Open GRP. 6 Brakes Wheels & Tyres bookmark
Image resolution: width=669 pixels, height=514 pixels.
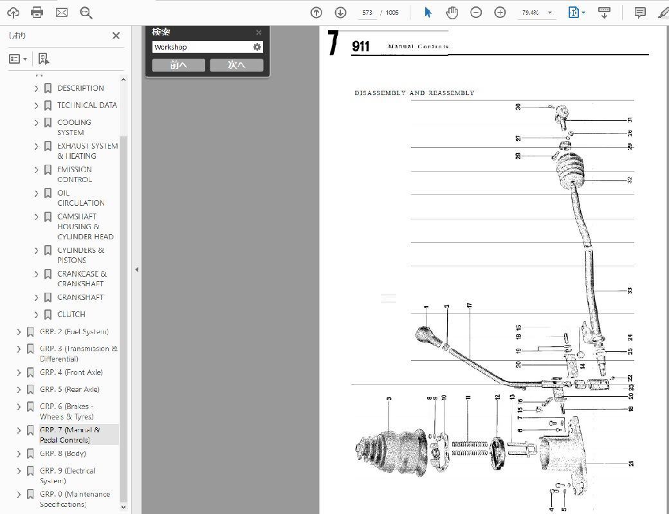(x=66, y=412)
